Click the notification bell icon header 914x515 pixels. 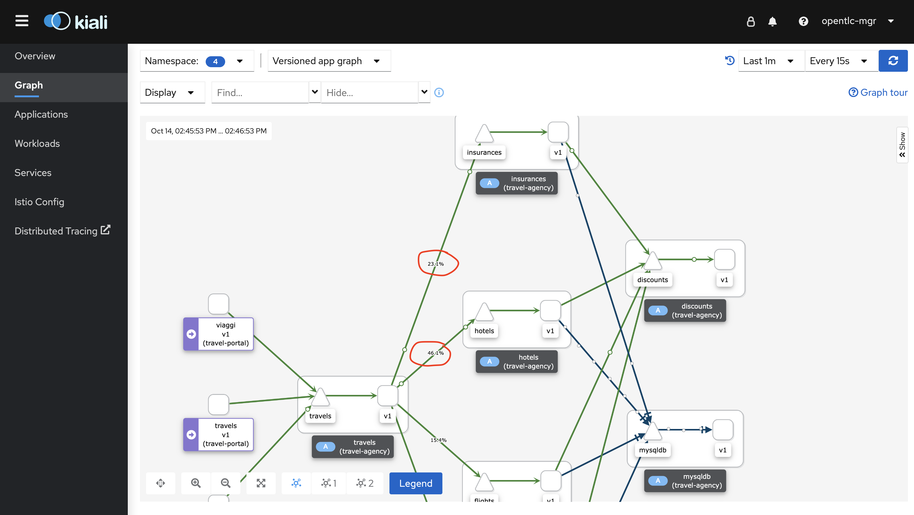coord(773,21)
